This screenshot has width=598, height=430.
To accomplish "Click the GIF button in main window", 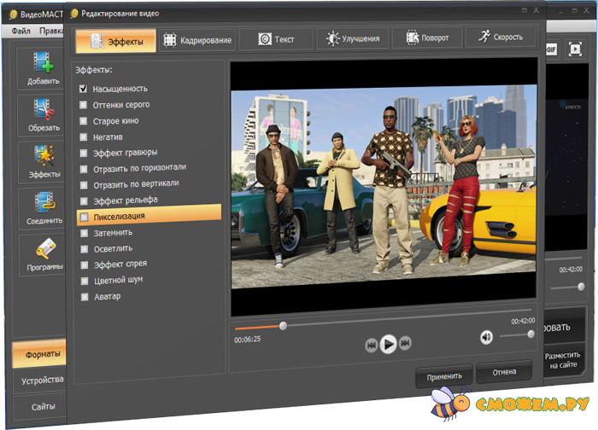I will pyautogui.click(x=552, y=49).
